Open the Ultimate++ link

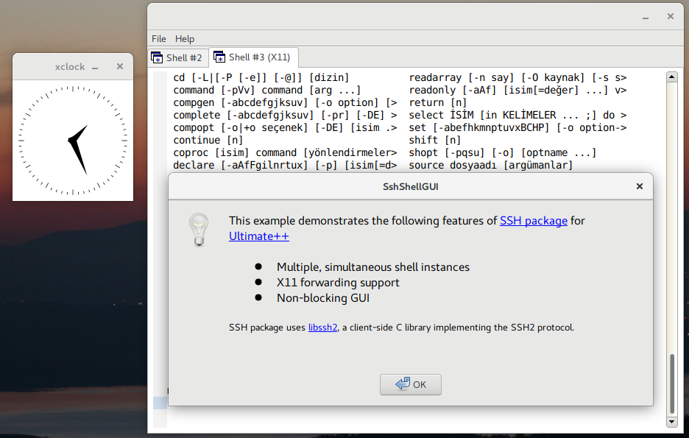pos(258,236)
